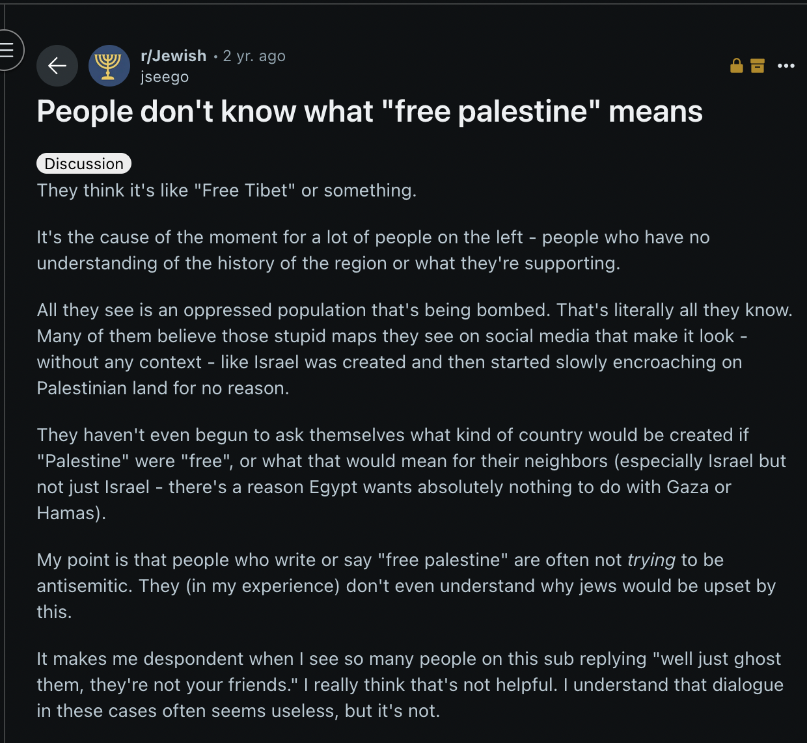
Task: Click the locked post padlock icon
Action: 737,66
